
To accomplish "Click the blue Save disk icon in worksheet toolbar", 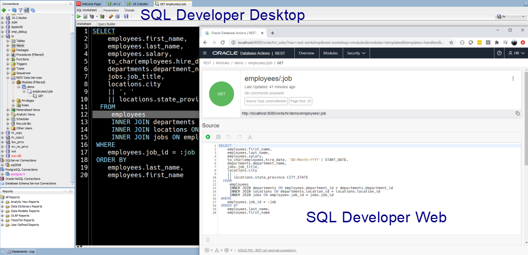I will (126, 16).
